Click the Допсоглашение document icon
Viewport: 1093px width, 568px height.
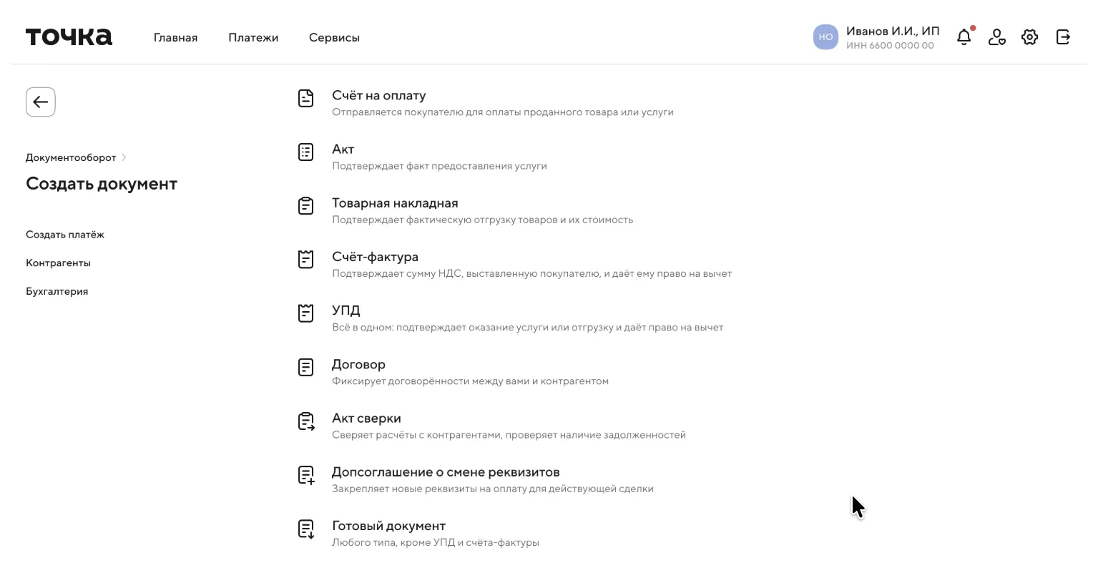tap(306, 476)
